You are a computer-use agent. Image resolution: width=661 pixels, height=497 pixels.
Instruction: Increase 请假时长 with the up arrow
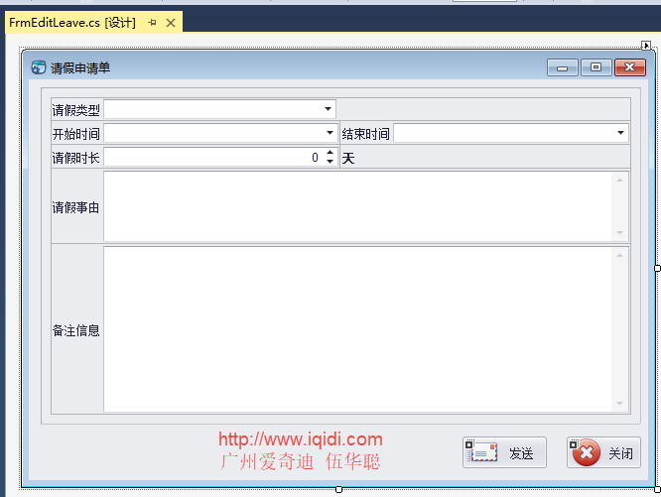330,153
